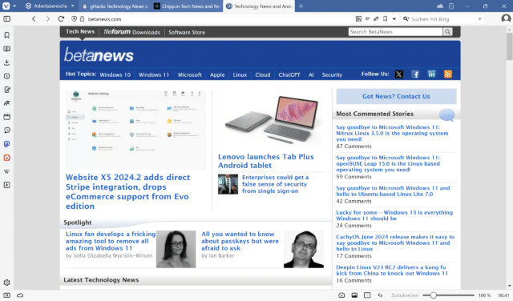The height and width of the screenshot is (301, 513).
Task: Submit the BetaNews search magnifier button
Action: point(447,32)
